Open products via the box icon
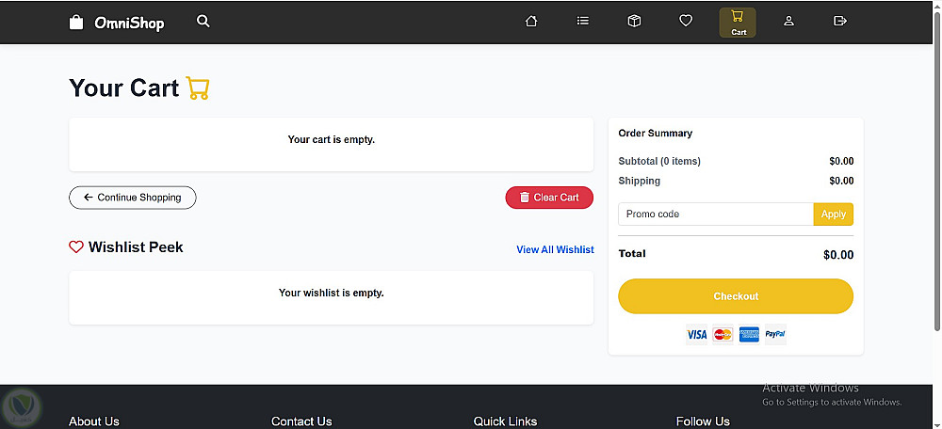This screenshot has height=429, width=942. click(x=634, y=22)
